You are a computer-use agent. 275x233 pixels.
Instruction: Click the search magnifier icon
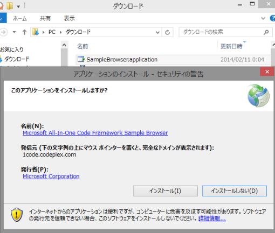click(266, 32)
